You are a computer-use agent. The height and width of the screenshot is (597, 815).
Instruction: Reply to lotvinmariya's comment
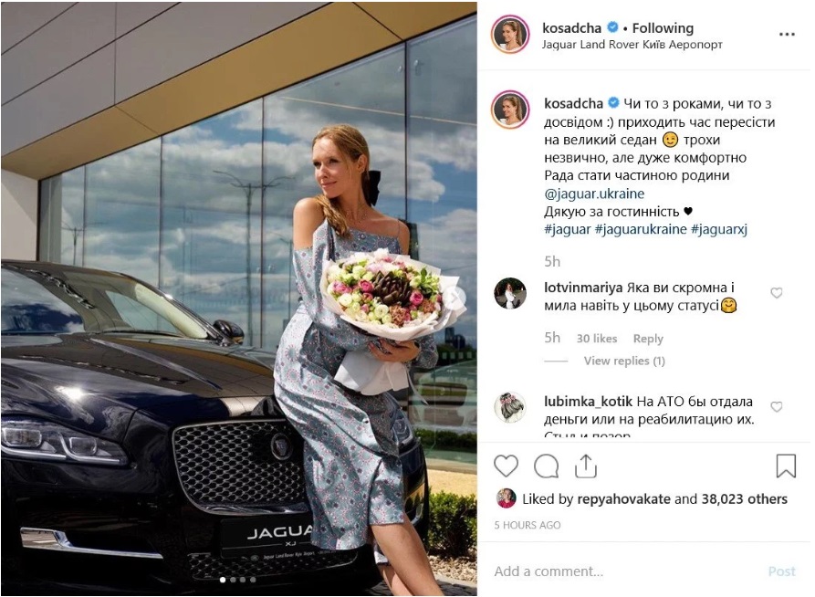[648, 339]
